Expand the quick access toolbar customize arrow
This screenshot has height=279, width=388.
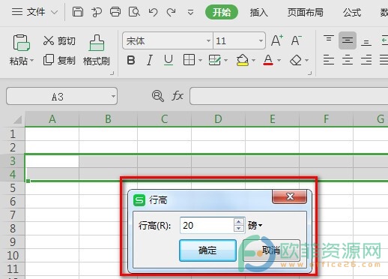coord(190,12)
